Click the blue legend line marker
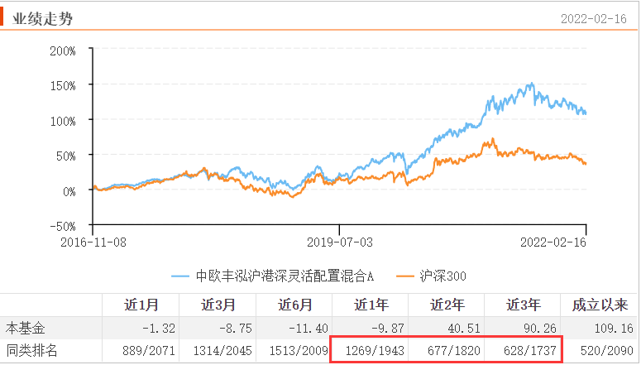The image size is (641, 365). point(180,276)
